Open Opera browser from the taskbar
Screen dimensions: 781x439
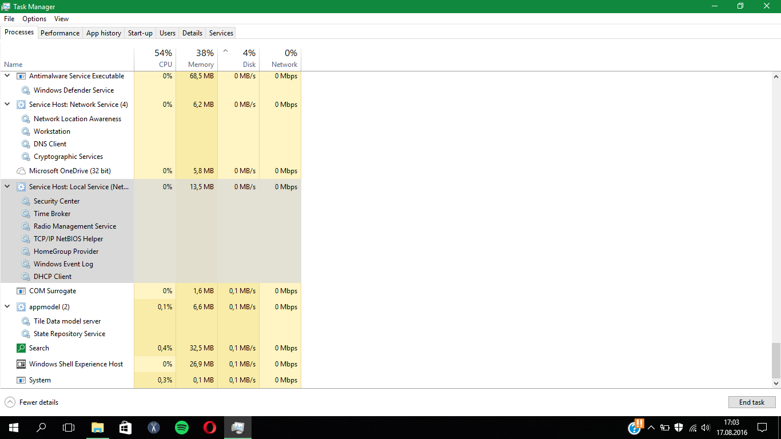pyautogui.click(x=210, y=427)
